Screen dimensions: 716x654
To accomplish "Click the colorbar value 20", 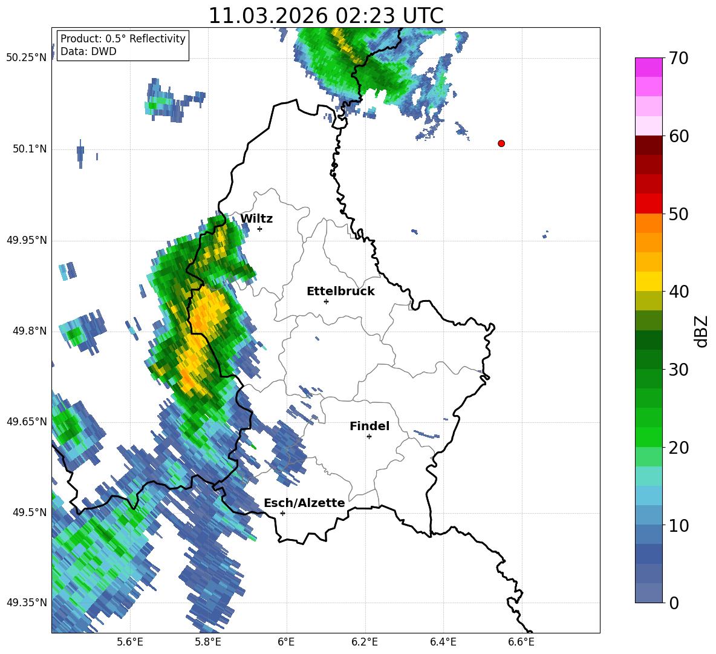I will click(x=679, y=447).
